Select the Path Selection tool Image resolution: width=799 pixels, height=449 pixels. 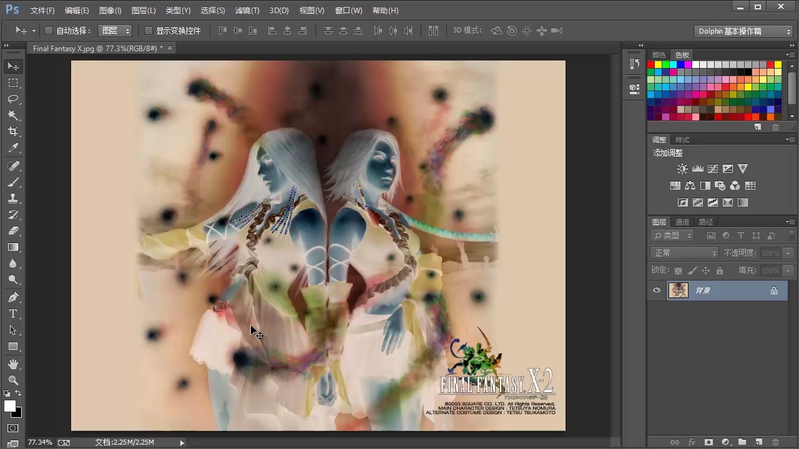[13, 330]
